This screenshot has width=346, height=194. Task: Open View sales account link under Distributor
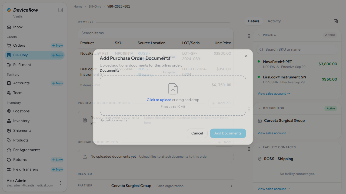[x=274, y=133]
